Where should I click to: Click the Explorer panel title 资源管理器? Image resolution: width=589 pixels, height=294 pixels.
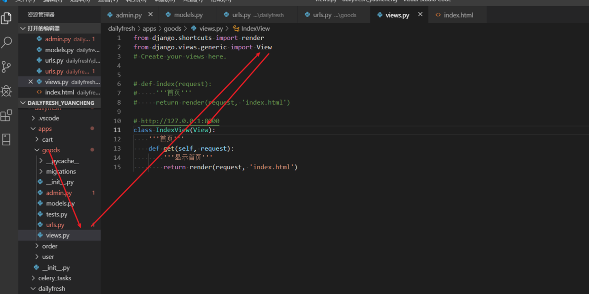pyautogui.click(x=41, y=15)
